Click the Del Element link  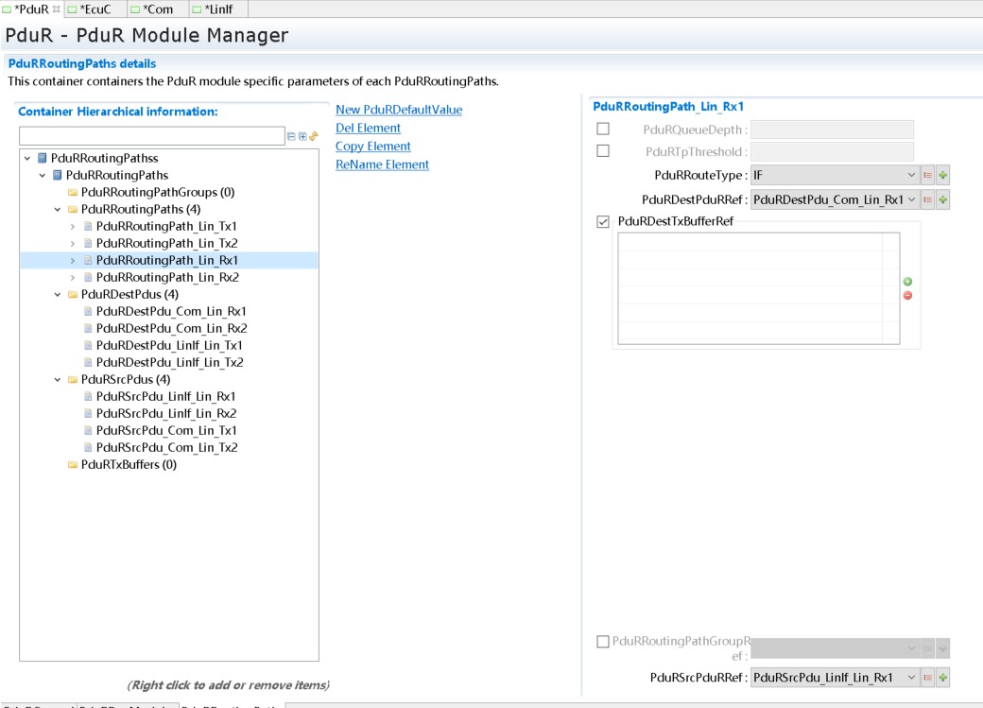368,128
